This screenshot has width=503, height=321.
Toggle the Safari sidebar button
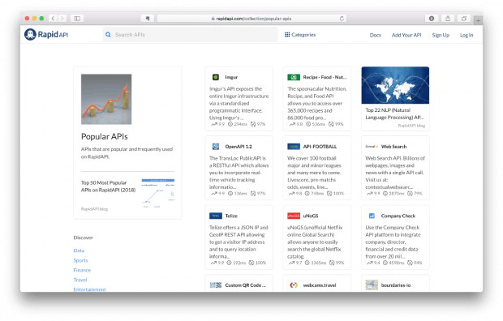pyautogui.click(x=77, y=19)
